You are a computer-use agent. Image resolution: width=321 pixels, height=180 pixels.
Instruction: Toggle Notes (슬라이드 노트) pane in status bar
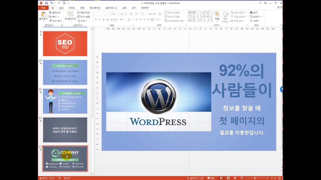(x=196, y=178)
